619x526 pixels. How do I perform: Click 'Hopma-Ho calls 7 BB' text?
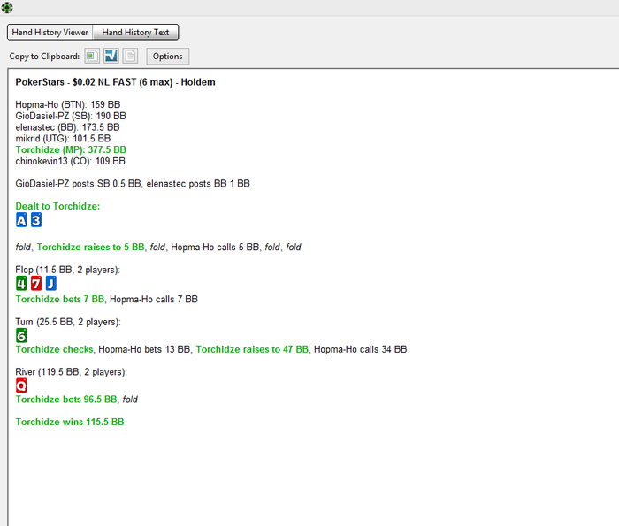pyautogui.click(x=154, y=300)
